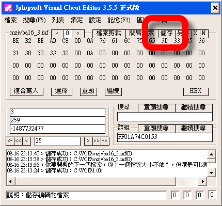The width and height of the screenshot is (222, 206).
Task: Click the log scroll down arrow
Action: pyautogui.click(x=211, y=172)
